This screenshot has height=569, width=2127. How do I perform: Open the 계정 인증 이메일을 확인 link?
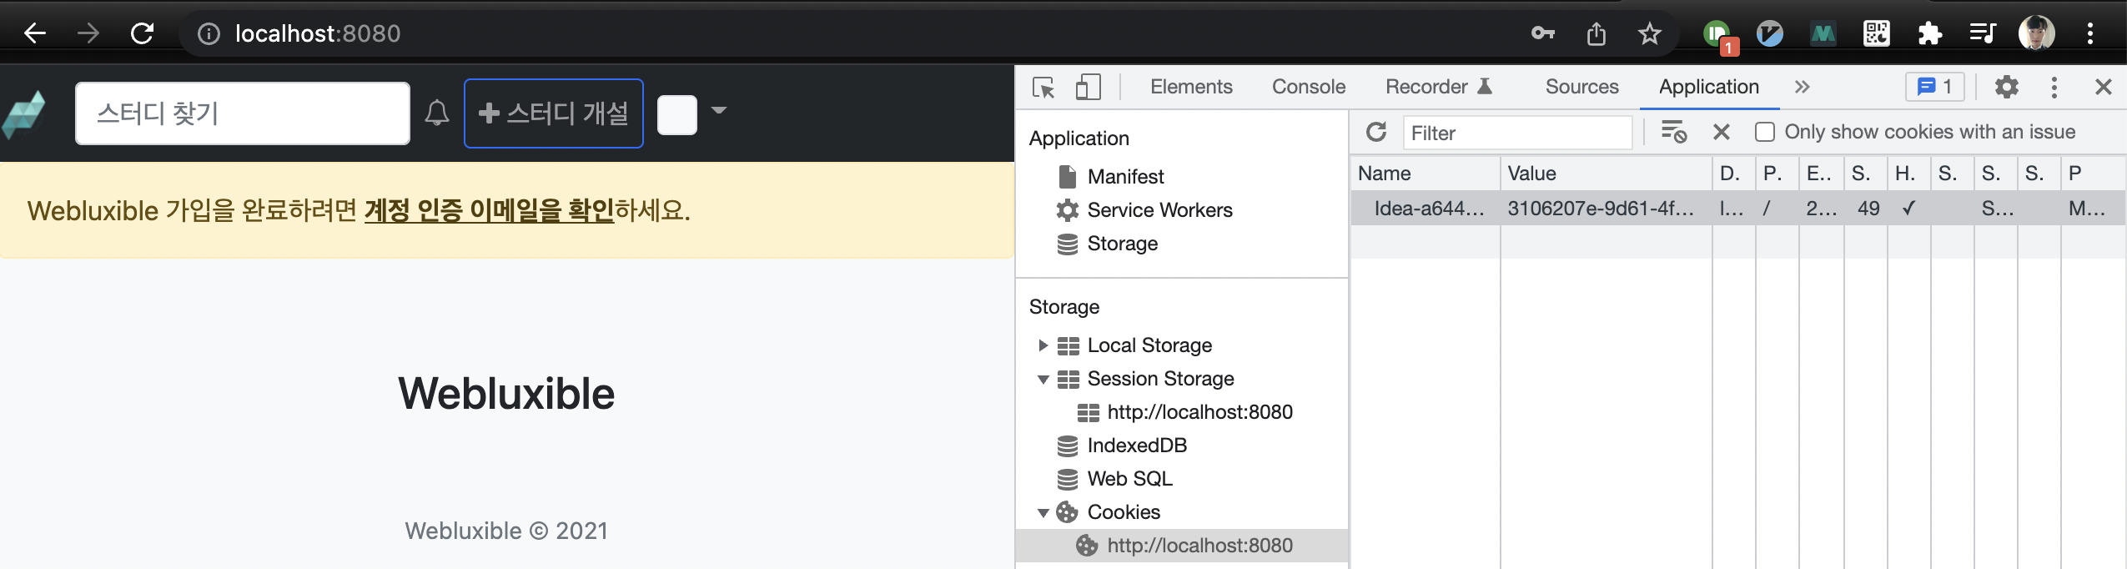pos(489,210)
